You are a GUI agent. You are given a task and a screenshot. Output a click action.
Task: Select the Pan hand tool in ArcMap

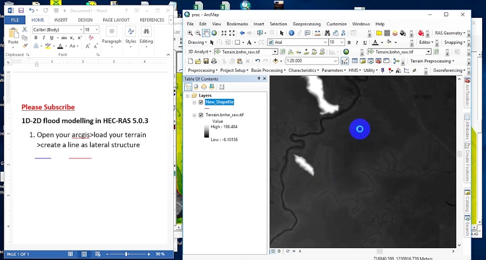pyautogui.click(x=206, y=33)
